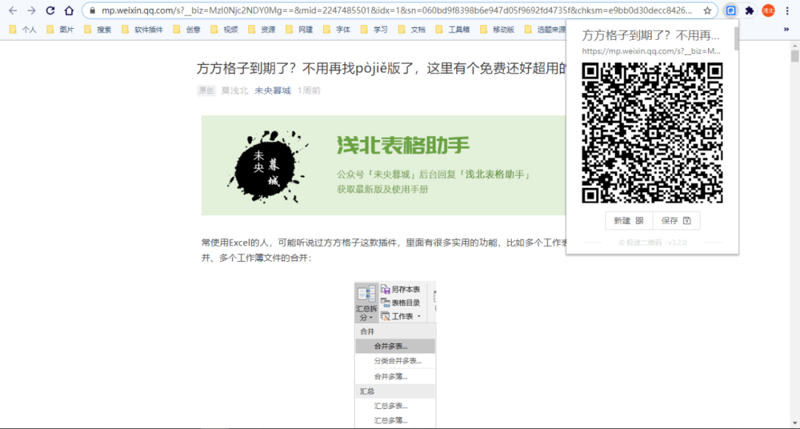Click the 保存 button in QR popup
Viewport: 800px width, 429px height.
[676, 220]
